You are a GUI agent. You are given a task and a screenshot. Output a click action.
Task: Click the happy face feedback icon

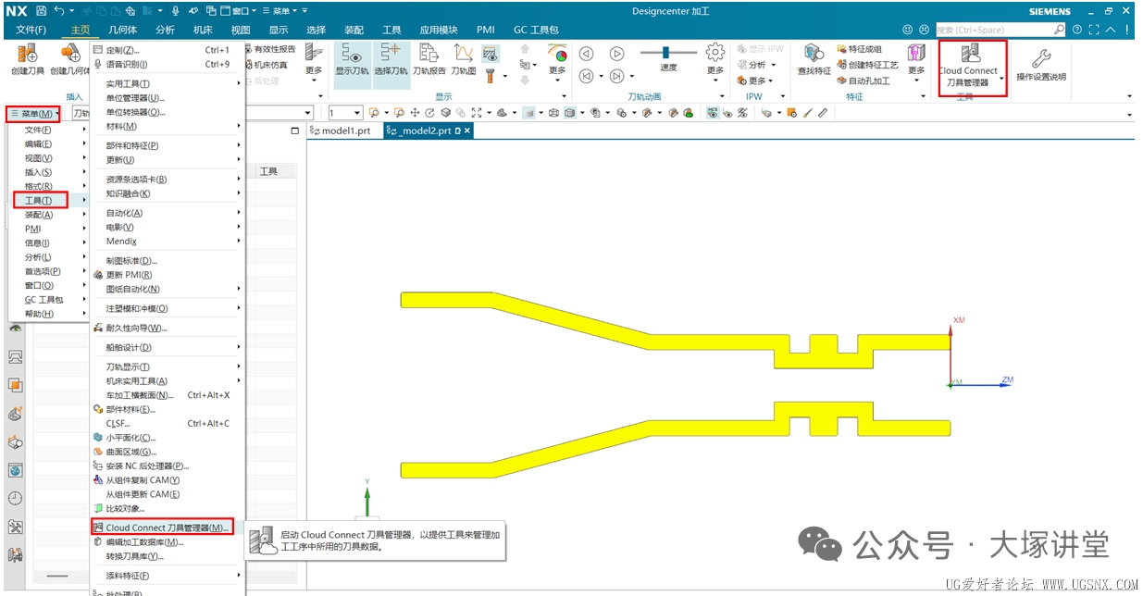(x=907, y=30)
